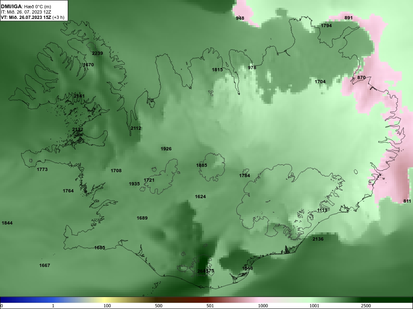Click the 1000 tick on color scale
This screenshot has width=413, height=309.
click(x=263, y=306)
